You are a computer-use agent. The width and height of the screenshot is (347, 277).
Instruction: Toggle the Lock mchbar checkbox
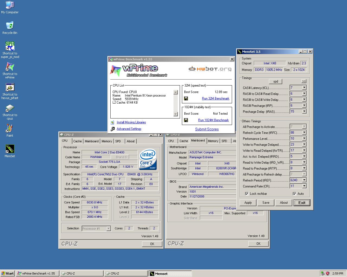tap(247, 194)
